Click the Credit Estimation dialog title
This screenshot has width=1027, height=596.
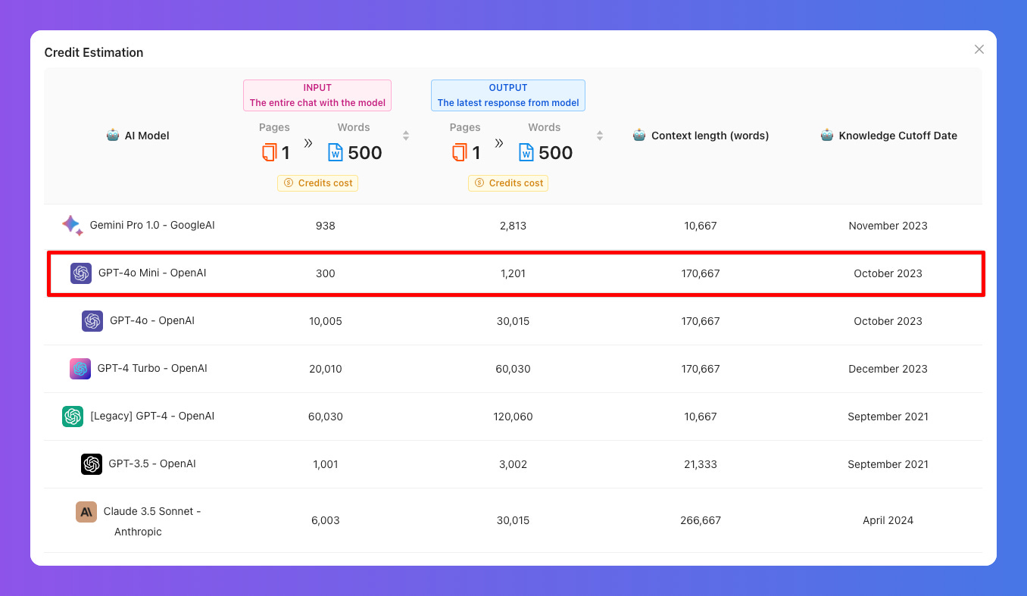tap(94, 52)
